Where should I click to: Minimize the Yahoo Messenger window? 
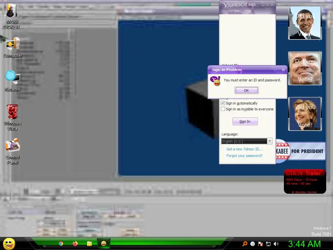click(x=263, y=5)
